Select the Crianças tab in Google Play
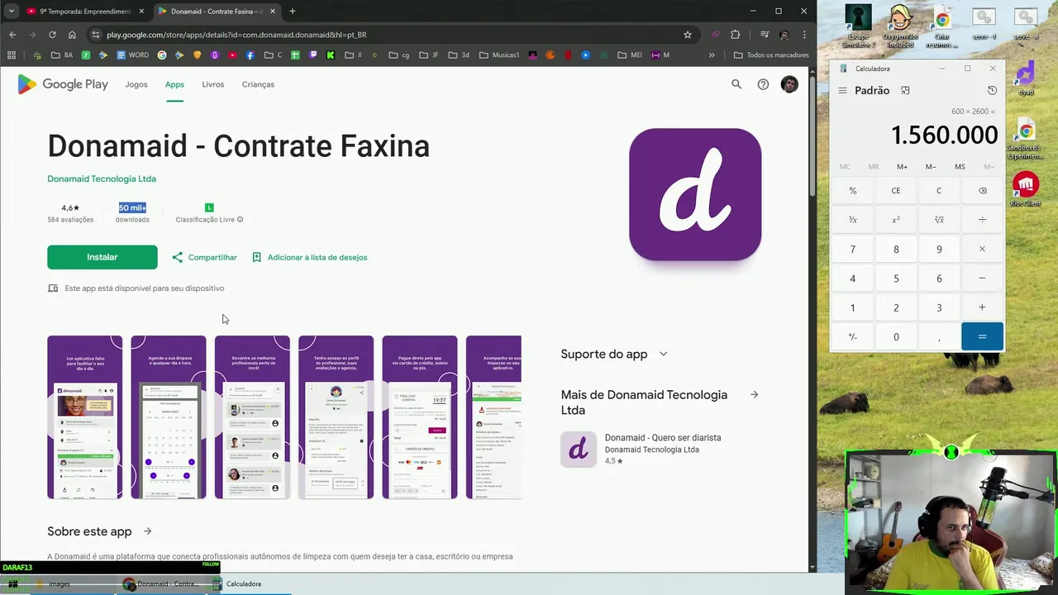The width and height of the screenshot is (1058, 595). (258, 84)
